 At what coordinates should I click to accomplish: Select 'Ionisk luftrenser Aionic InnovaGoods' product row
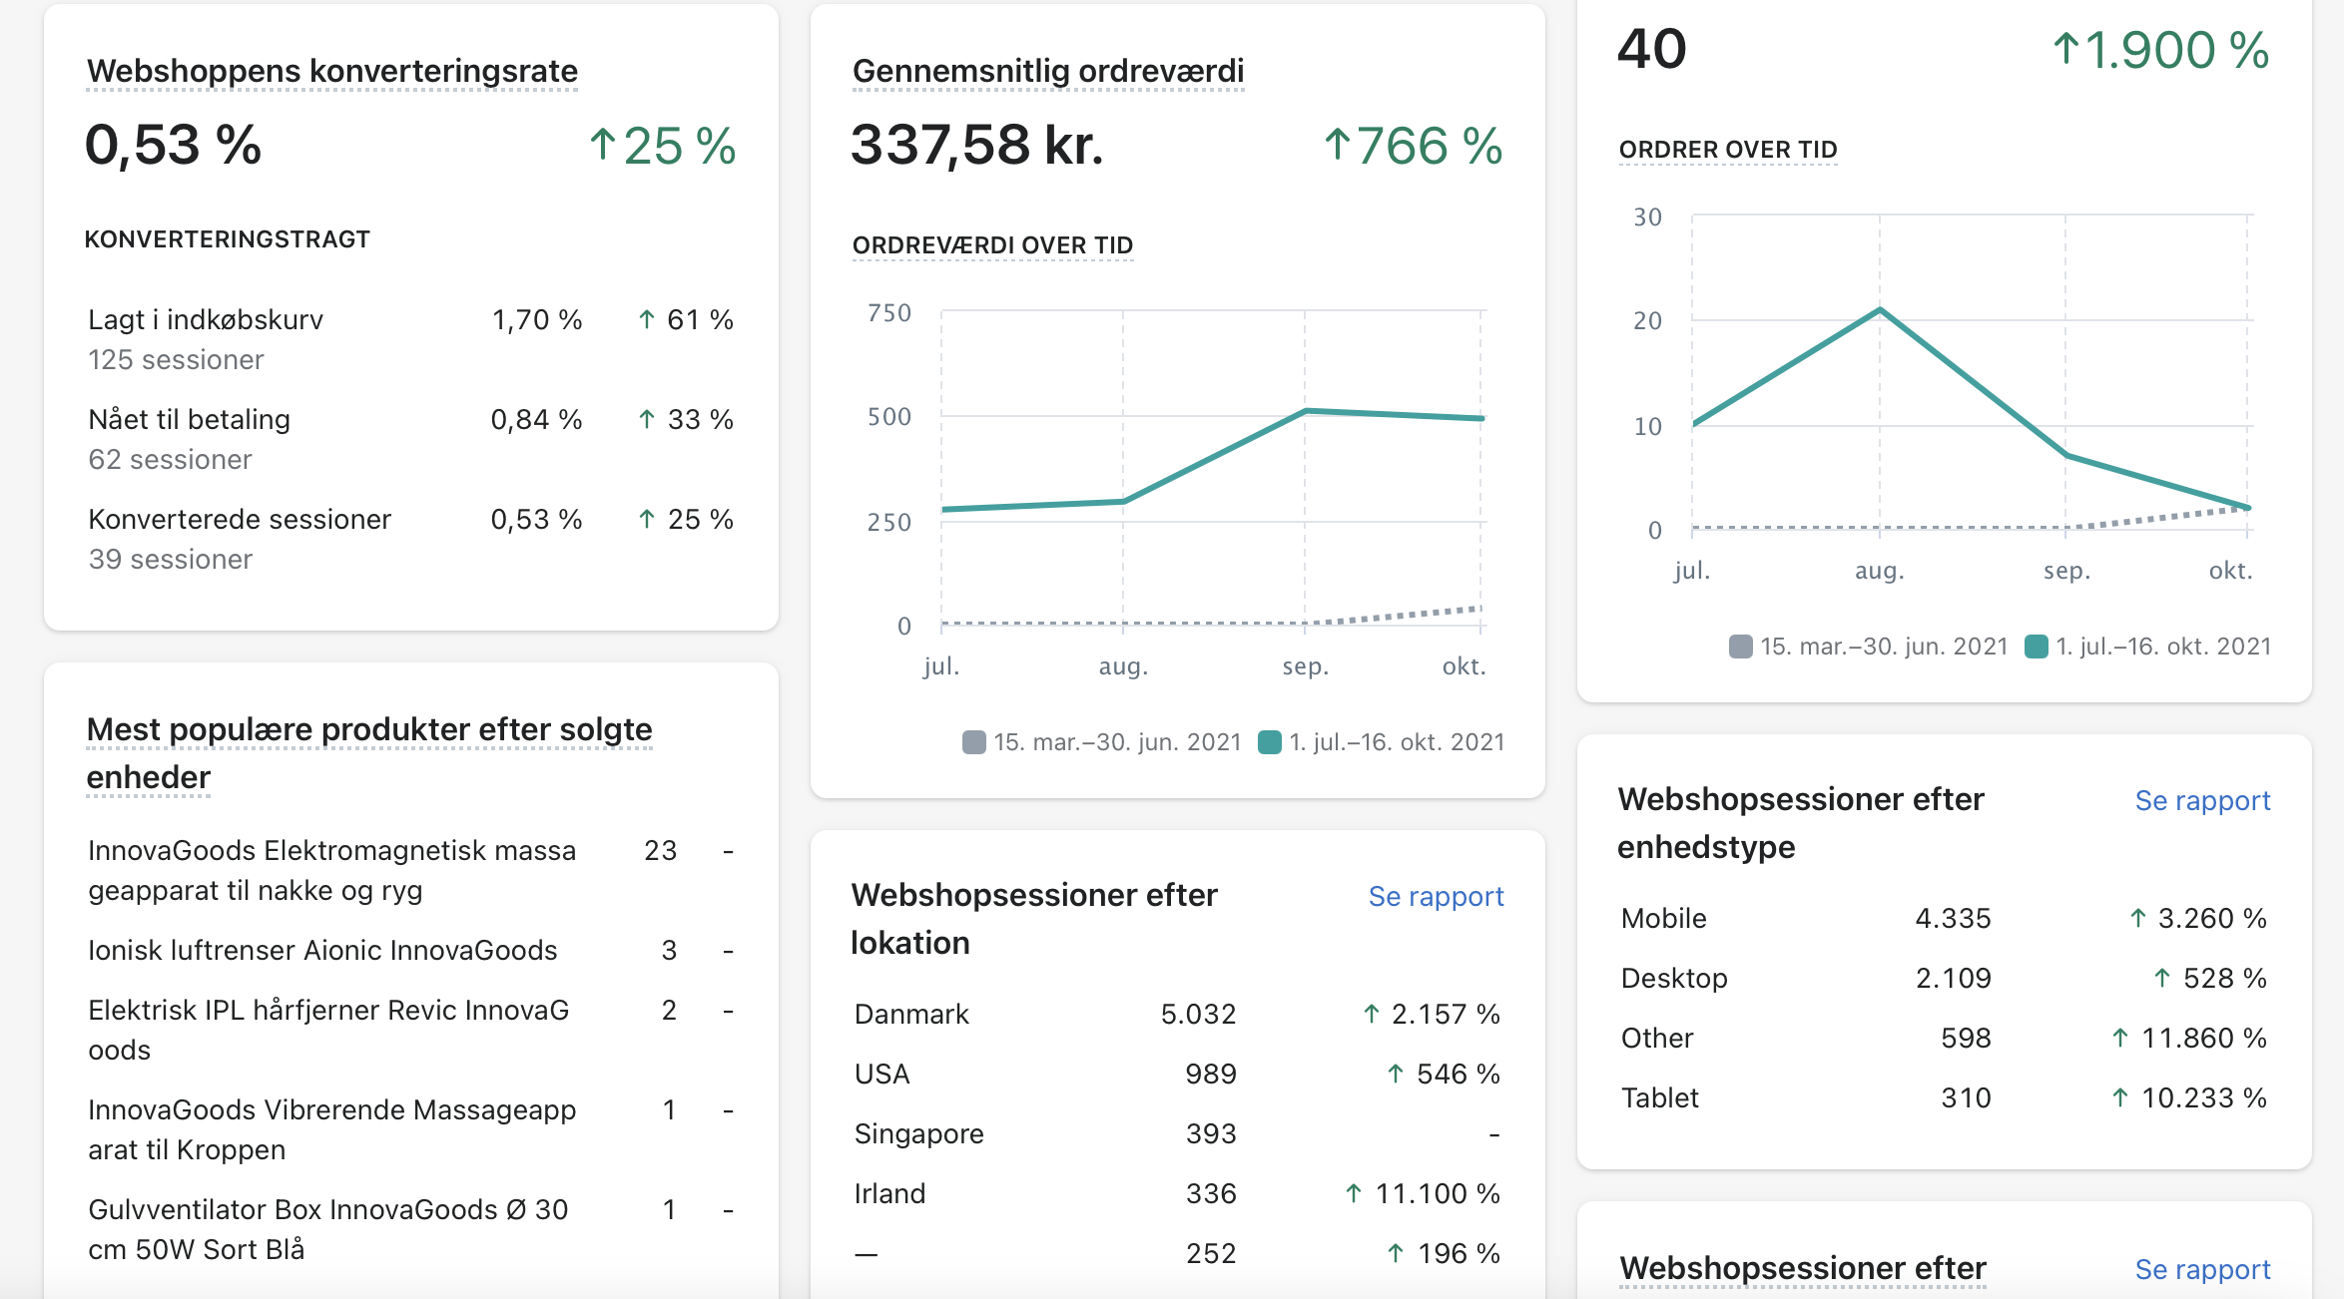322,950
